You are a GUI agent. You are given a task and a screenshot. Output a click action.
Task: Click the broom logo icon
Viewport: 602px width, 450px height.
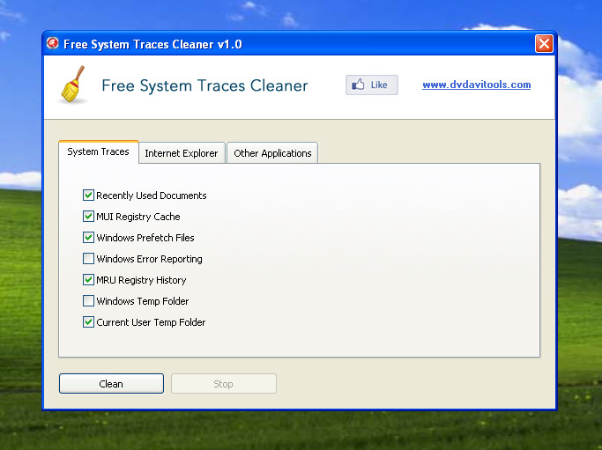click(73, 85)
